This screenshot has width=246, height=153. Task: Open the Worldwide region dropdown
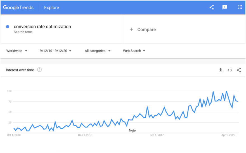(x=17, y=51)
